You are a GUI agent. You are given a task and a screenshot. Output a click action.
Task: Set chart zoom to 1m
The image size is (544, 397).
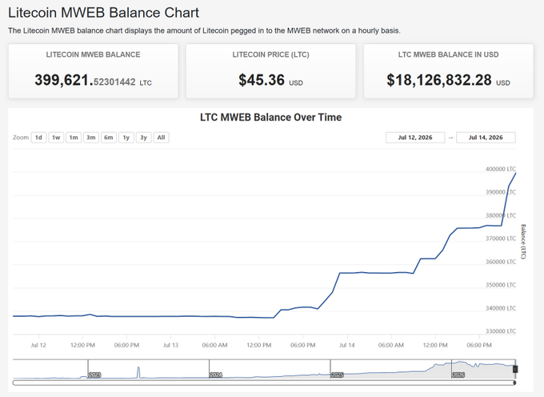(74, 138)
